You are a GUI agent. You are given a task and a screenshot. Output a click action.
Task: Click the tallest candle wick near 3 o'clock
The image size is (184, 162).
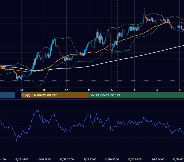tap(145, 11)
